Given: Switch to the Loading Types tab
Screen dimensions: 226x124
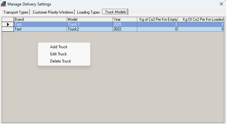Looking at the screenshot, I should click(x=88, y=12).
